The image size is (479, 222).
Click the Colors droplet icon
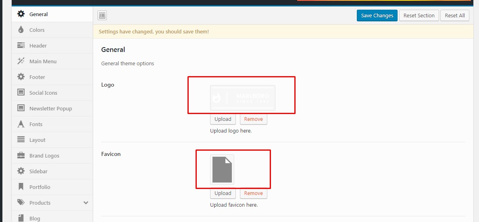click(21, 30)
